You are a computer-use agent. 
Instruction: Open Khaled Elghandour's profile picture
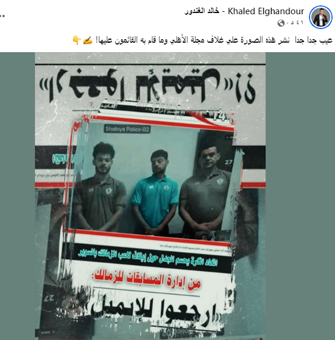pos(321,17)
